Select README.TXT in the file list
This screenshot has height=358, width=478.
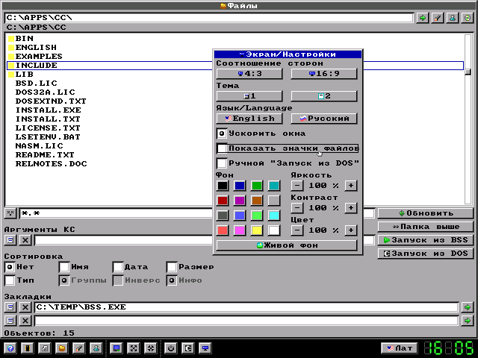[x=45, y=154]
